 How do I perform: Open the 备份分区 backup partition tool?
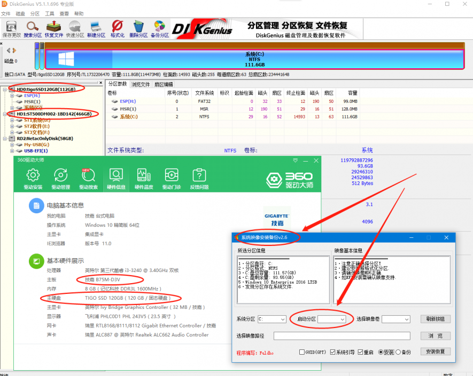tap(160, 29)
